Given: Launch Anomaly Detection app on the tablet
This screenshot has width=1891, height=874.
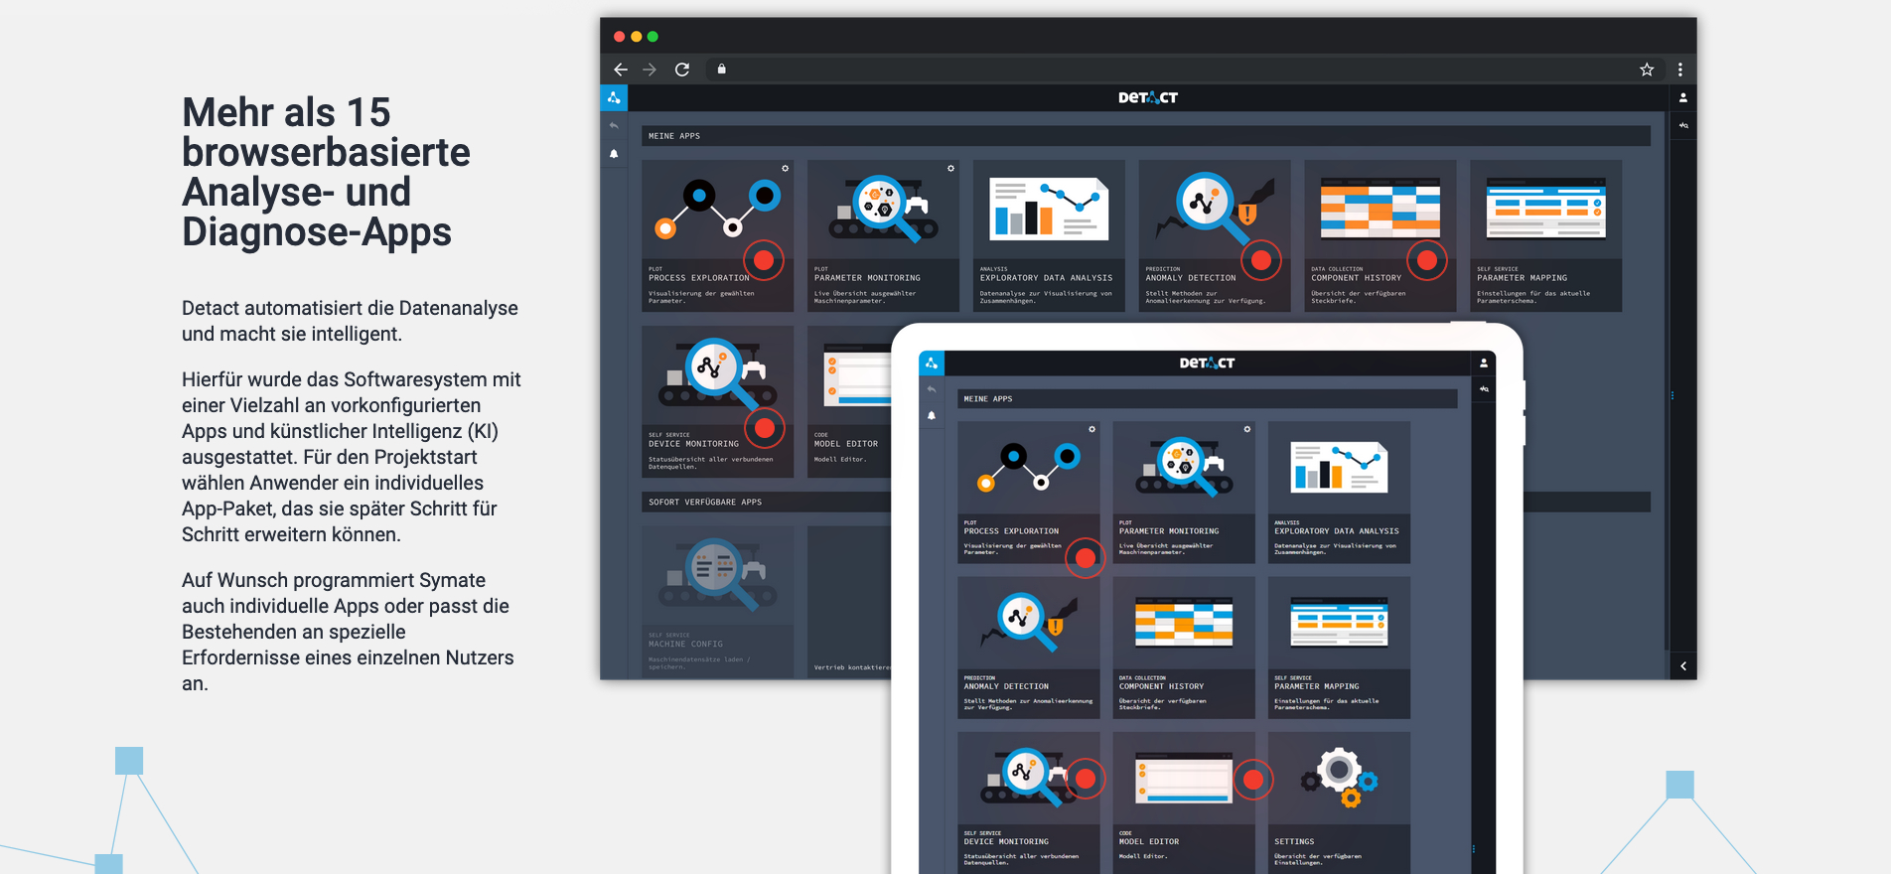Looking at the screenshot, I should pyautogui.click(x=1029, y=648).
